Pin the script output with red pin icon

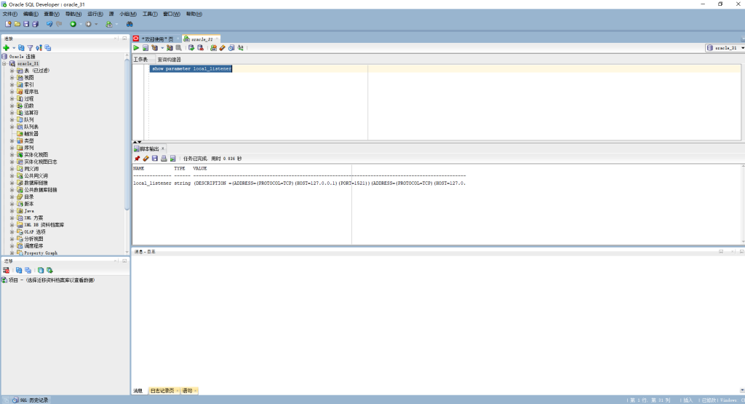[x=137, y=158]
